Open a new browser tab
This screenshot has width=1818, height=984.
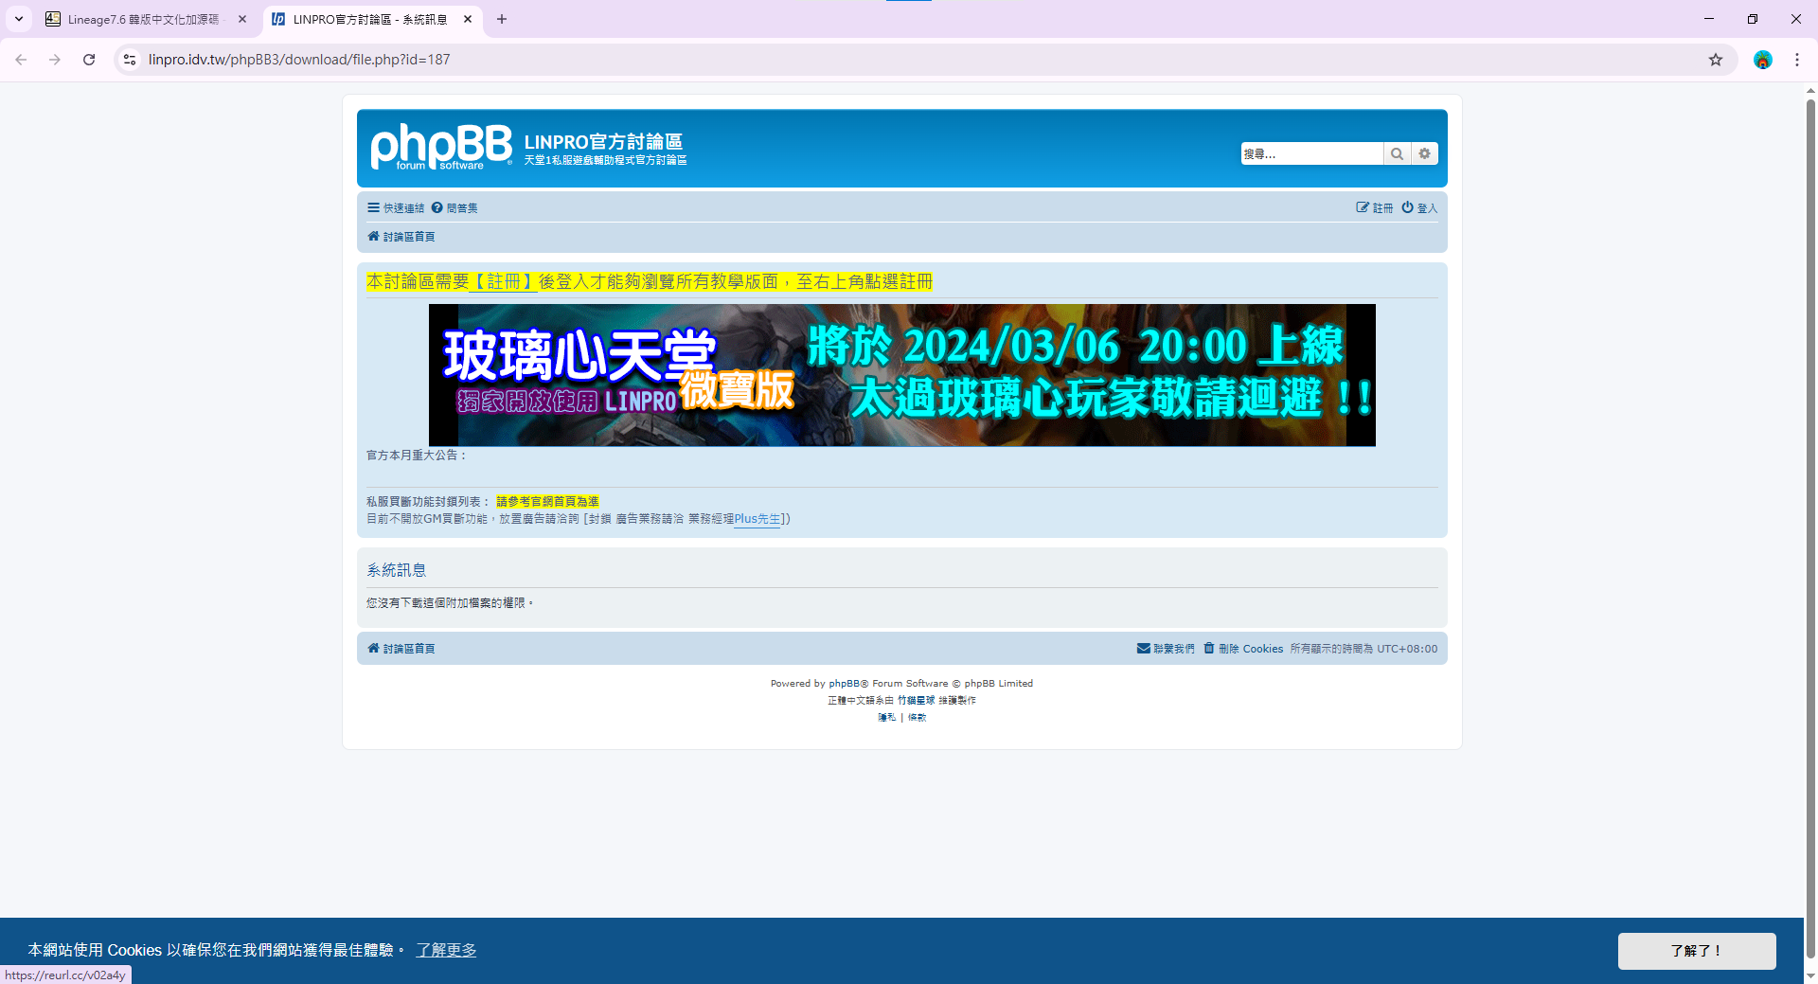[x=502, y=19]
